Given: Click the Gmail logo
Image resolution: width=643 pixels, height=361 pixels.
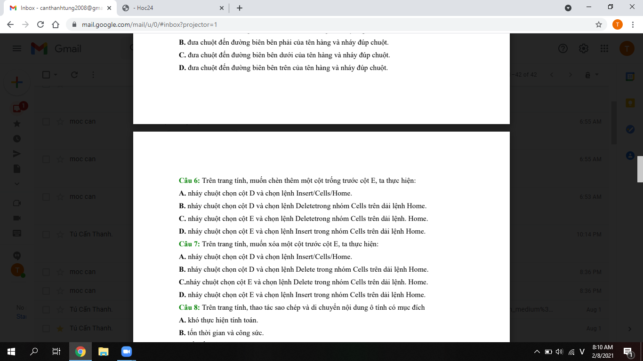Looking at the screenshot, I should 56,48.
